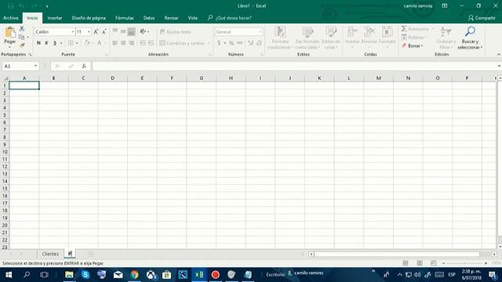
Task: Collapse the ribbon with chevron
Action: pos(499,55)
